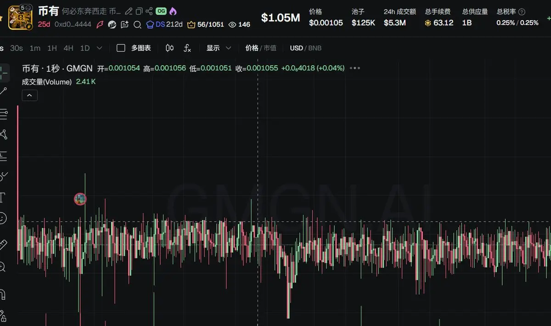Collapse the indicator legend with the caret button

pos(30,96)
